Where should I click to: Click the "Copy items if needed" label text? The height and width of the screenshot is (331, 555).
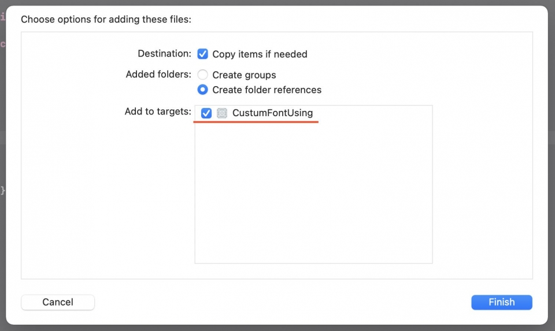click(260, 54)
